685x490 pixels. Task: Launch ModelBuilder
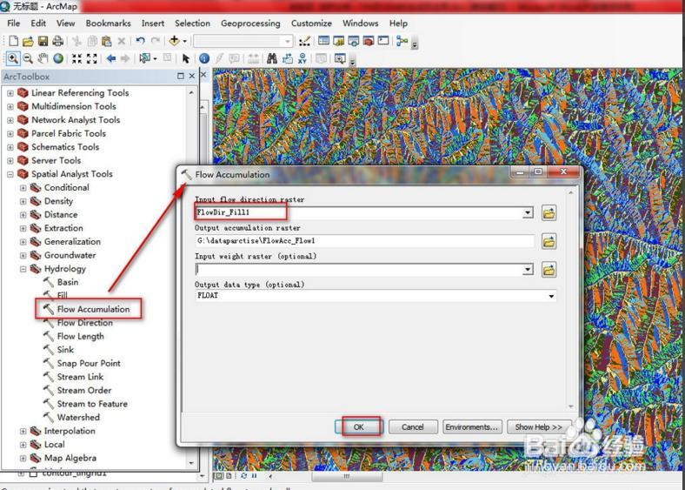click(402, 41)
